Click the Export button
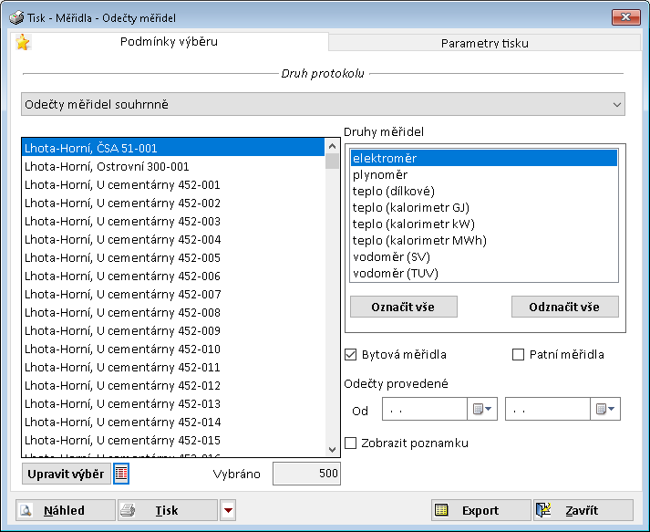This screenshot has width=650, height=532. (x=480, y=511)
